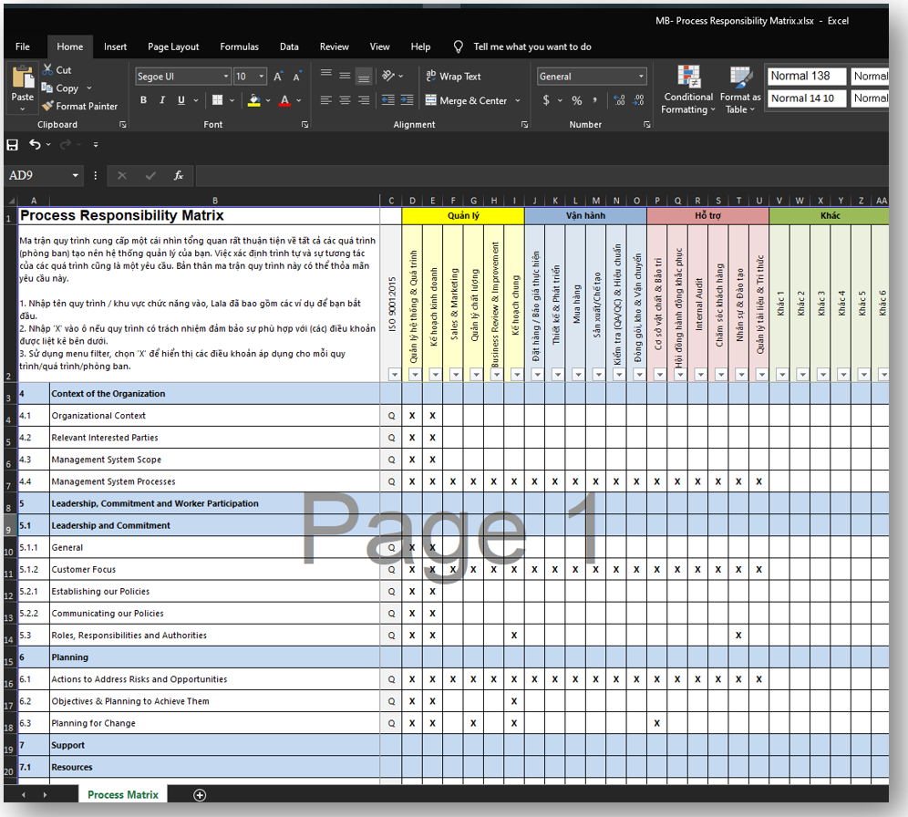Viewport: 908px width, 817px height.
Task: Click the Save icon in quick access
Action: tap(12, 145)
